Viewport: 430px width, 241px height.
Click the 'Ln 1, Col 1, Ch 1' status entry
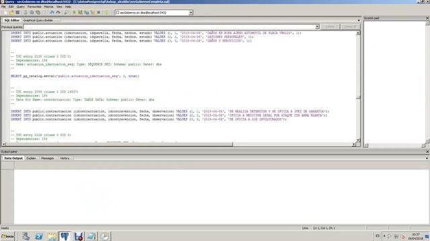(x=324, y=228)
